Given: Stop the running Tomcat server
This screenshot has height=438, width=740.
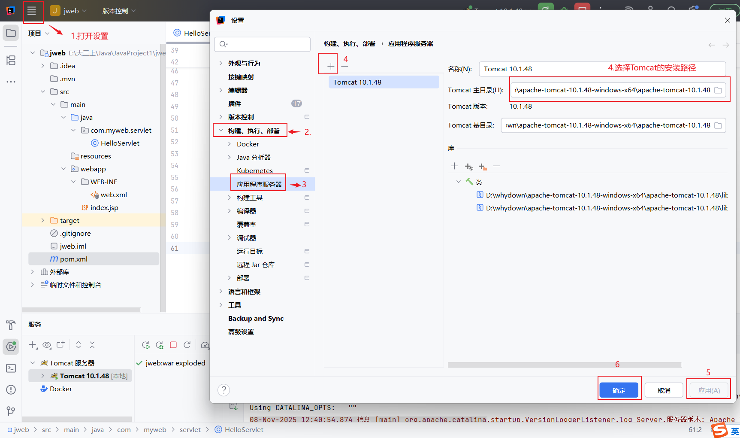Looking at the screenshot, I should click(173, 345).
